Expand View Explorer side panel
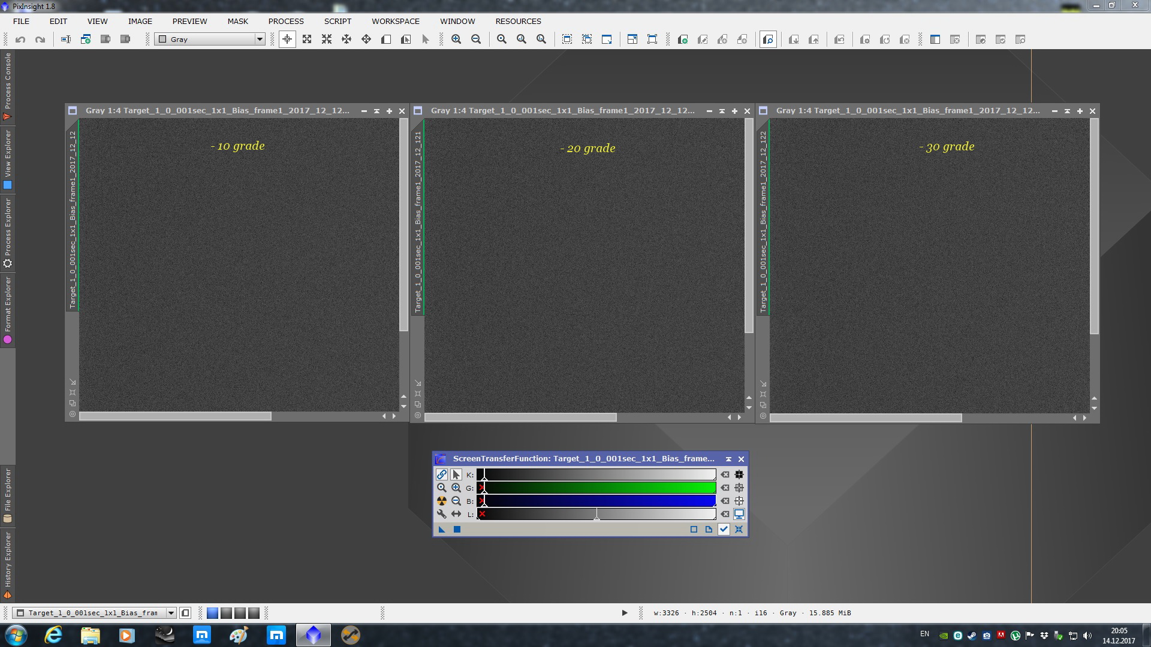This screenshot has height=647, width=1151. click(7, 160)
